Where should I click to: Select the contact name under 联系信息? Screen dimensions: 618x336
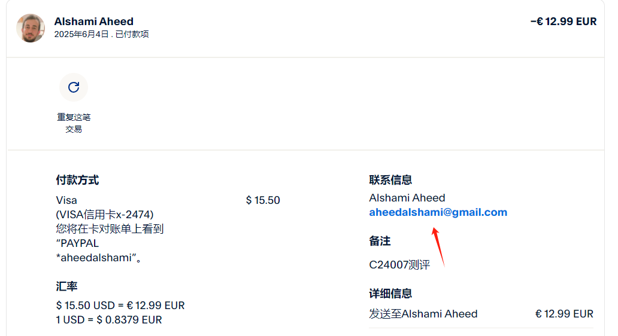point(407,198)
